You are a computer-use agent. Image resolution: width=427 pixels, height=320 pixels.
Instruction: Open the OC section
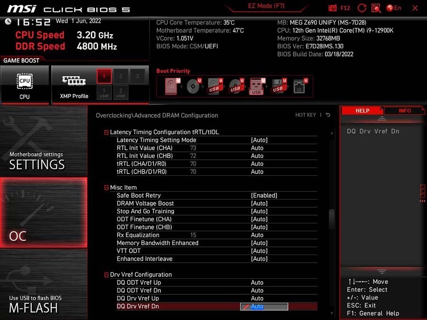44,212
